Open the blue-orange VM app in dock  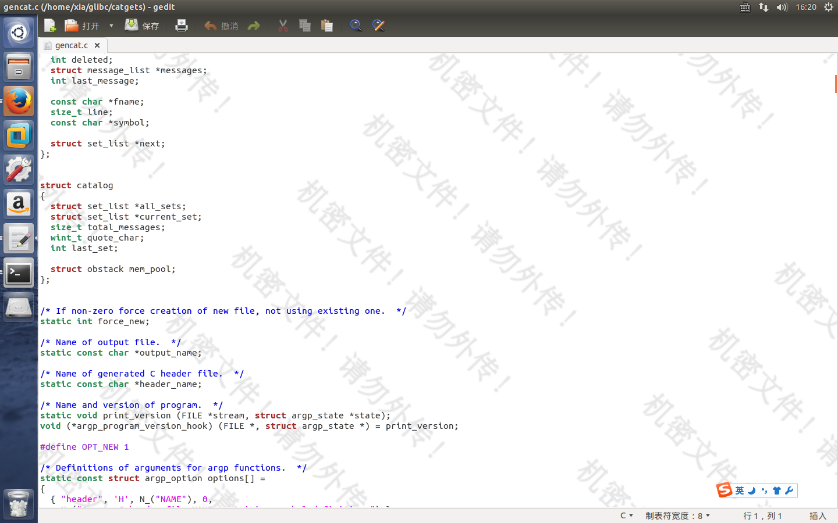[x=19, y=135]
